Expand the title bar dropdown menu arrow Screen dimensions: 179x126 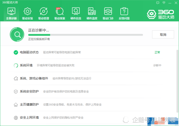click(x=164, y=3)
